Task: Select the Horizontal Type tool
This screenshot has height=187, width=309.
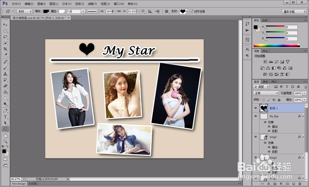Action: (5, 117)
